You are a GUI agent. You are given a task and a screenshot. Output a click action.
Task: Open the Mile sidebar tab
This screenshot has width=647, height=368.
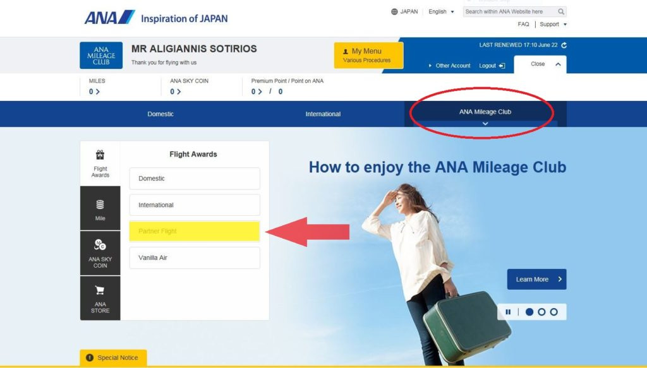[100, 208]
